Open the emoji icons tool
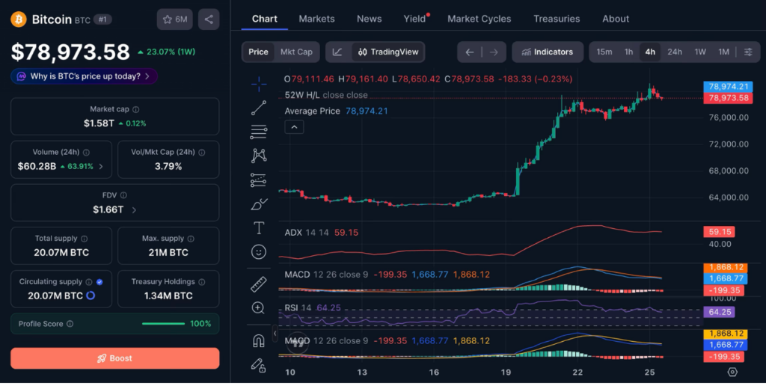 tap(259, 251)
